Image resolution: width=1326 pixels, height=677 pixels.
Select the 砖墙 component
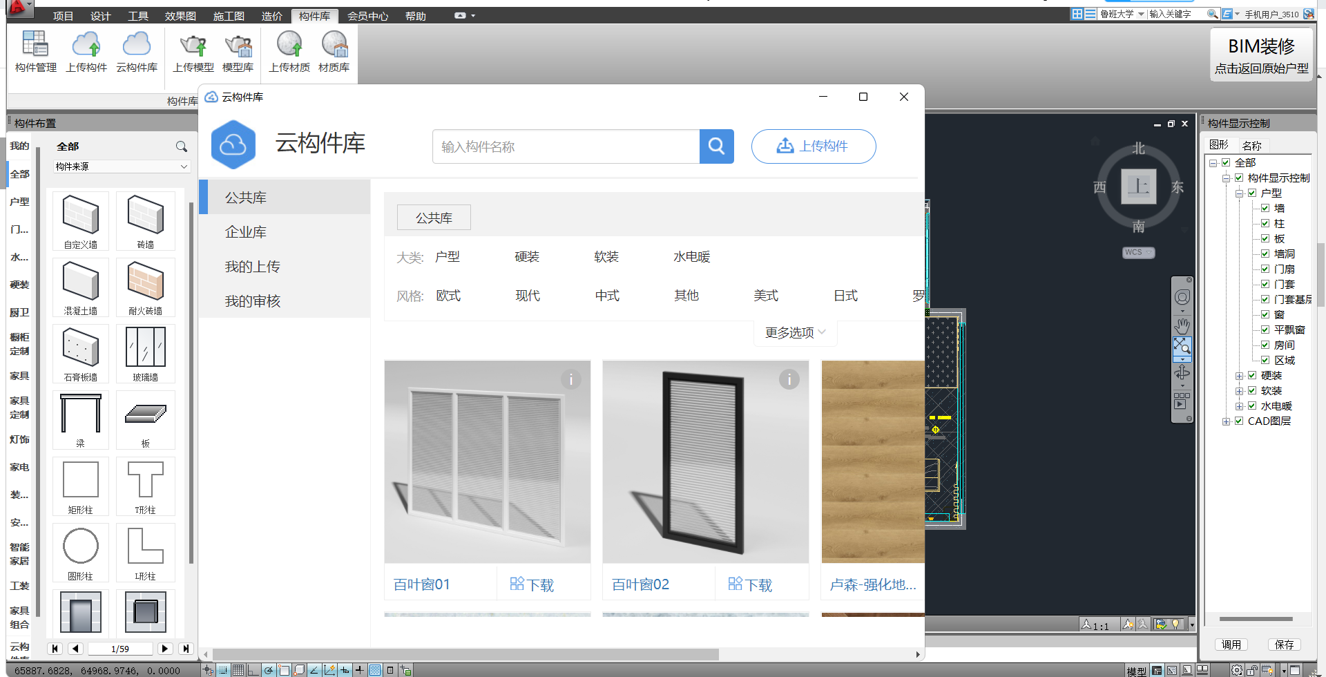tap(145, 221)
